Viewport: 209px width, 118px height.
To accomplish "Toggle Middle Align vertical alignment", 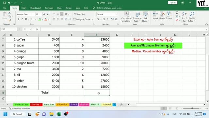I will click(58, 14).
